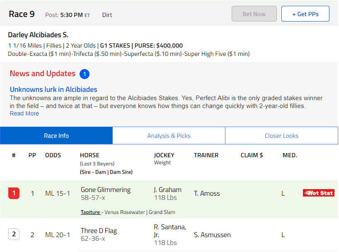Click the red number 1 saddle cloth badge
This screenshot has width=339, height=252.
(x=14, y=193)
